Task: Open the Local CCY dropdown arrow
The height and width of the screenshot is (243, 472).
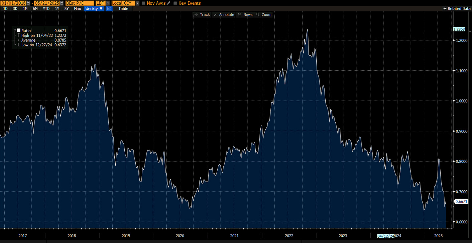Action: tap(137, 3)
